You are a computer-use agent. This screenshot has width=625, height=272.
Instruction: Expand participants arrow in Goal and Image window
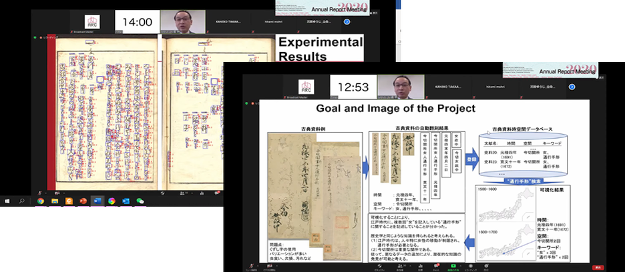tap(411, 265)
